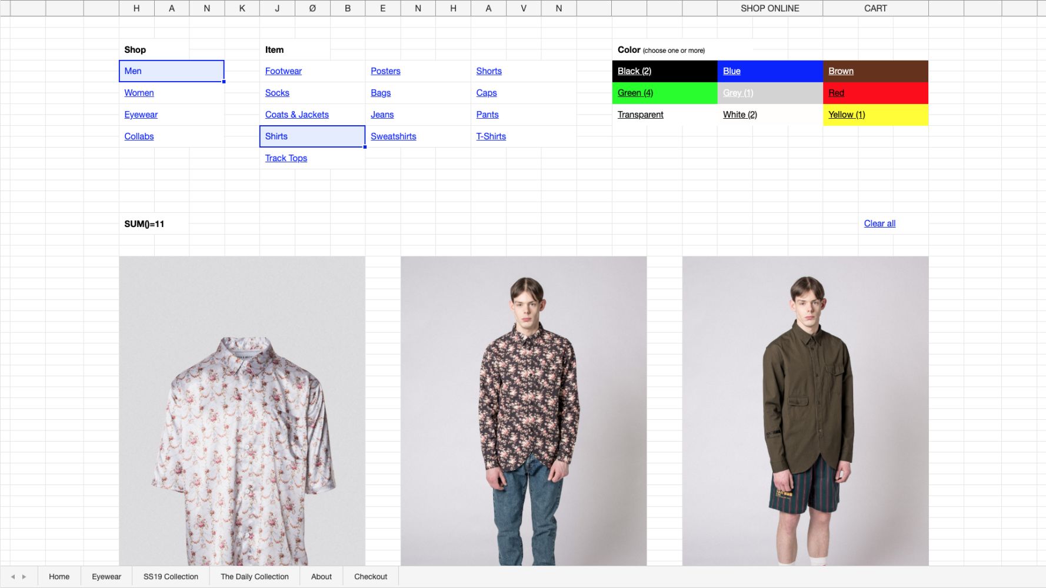Open the Collabs shop category

[139, 136]
